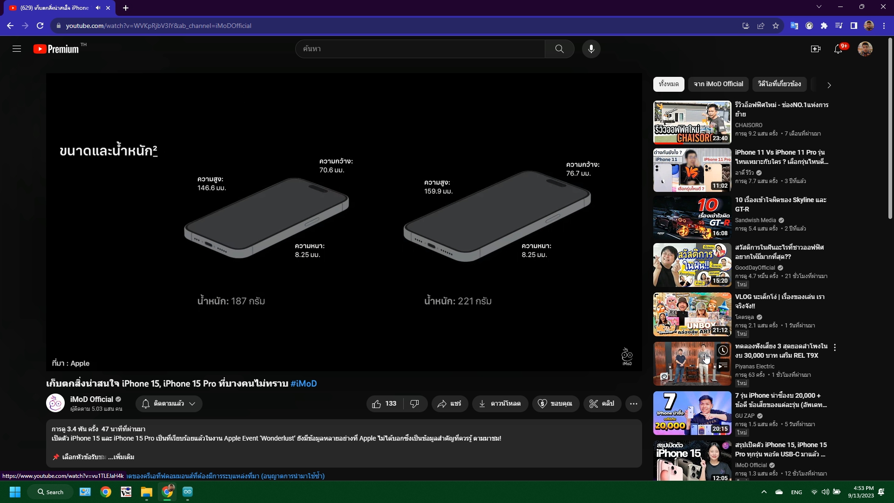Open iMoD Official channel avatar
The height and width of the screenshot is (503, 894).
tap(55, 403)
